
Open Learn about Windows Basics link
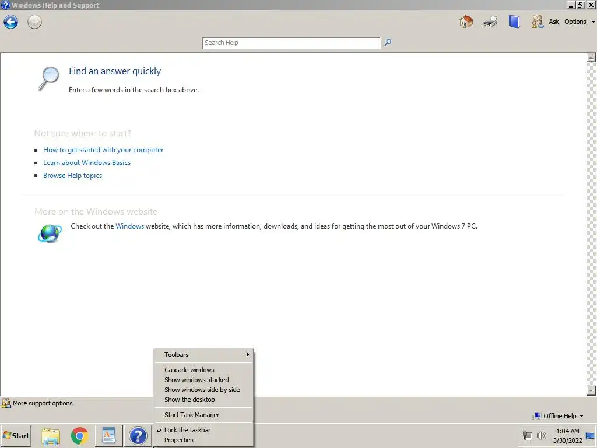[87, 163]
